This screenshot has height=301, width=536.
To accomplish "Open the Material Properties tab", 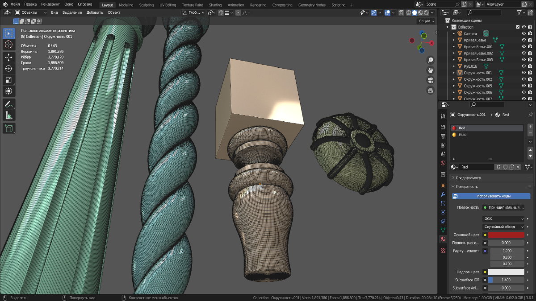I will pos(443,239).
